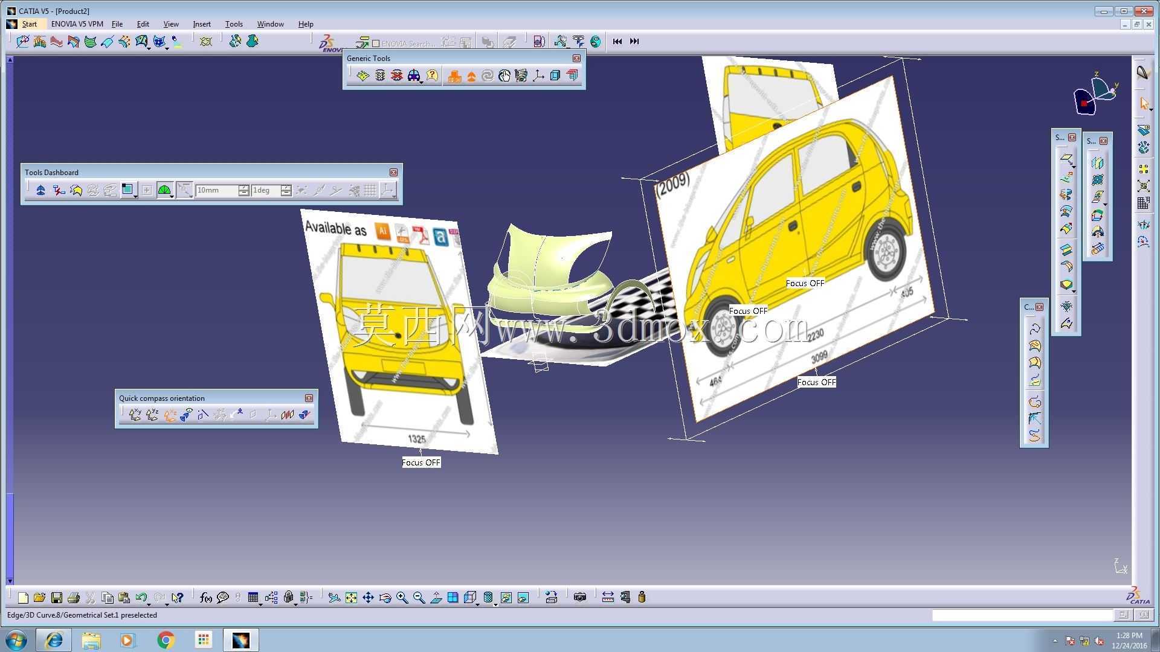This screenshot has height=652, width=1160.
Task: Close the Quick compass orientation toolbar
Action: 309,398
